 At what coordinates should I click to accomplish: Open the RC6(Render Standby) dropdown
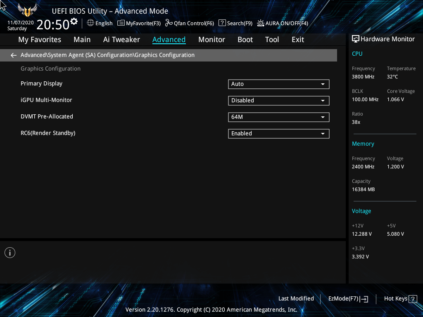[279, 134]
